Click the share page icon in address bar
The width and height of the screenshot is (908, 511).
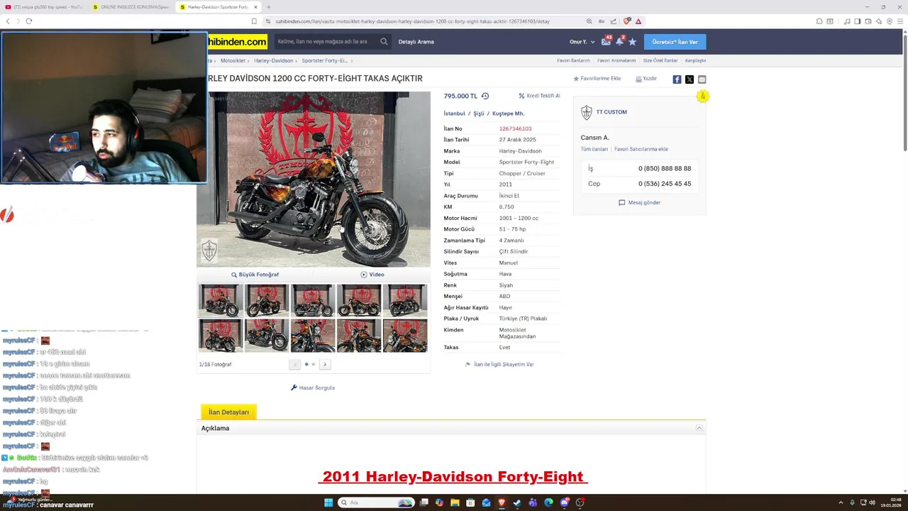click(x=614, y=21)
